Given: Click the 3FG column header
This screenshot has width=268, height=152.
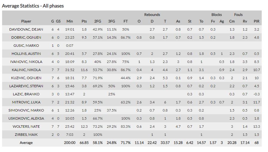Looking at the screenshot, I should [x=111, y=21].
